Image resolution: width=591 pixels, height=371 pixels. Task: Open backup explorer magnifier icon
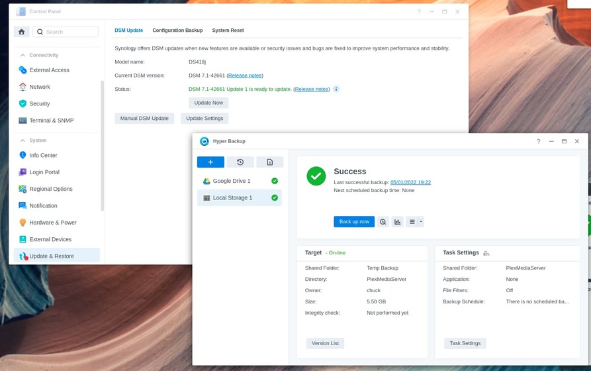(383, 221)
